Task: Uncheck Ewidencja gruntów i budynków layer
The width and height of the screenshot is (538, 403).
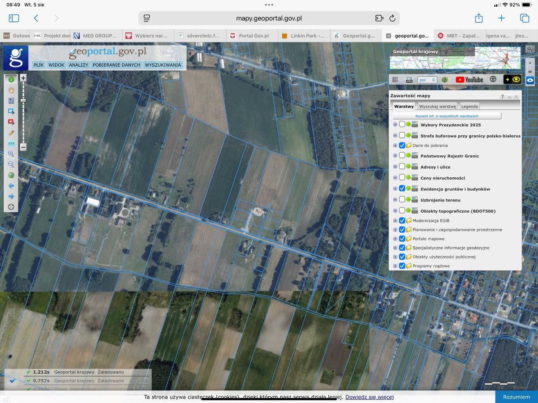Action: [402, 189]
